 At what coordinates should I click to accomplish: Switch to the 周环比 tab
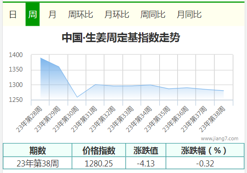[80, 14]
